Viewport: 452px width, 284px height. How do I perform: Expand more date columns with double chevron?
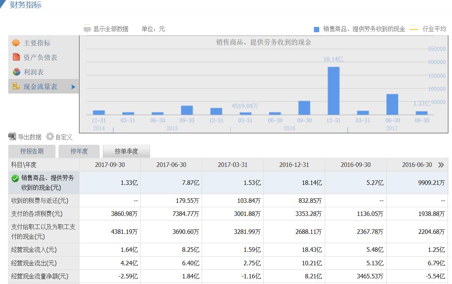[x=441, y=165]
